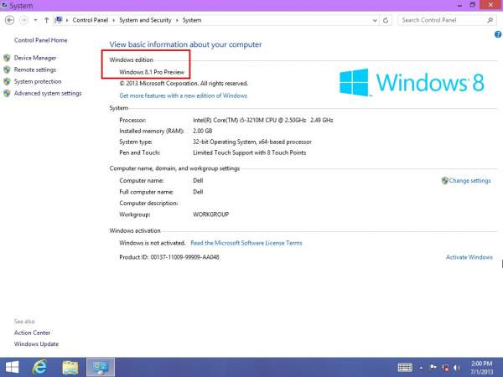Click shield icon beside Advanced system settings
The width and height of the screenshot is (503, 377).
pos(7,93)
